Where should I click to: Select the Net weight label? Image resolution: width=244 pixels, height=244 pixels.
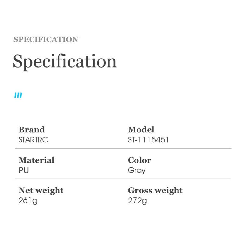41,190
